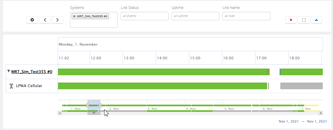Click the add (plus) circle button
333x130 pixels.
(x=32, y=20)
